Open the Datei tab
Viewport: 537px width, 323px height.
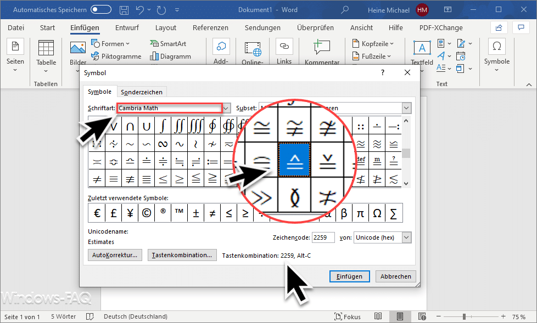click(x=16, y=28)
